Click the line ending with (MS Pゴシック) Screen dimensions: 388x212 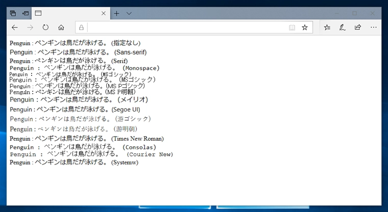(x=77, y=86)
